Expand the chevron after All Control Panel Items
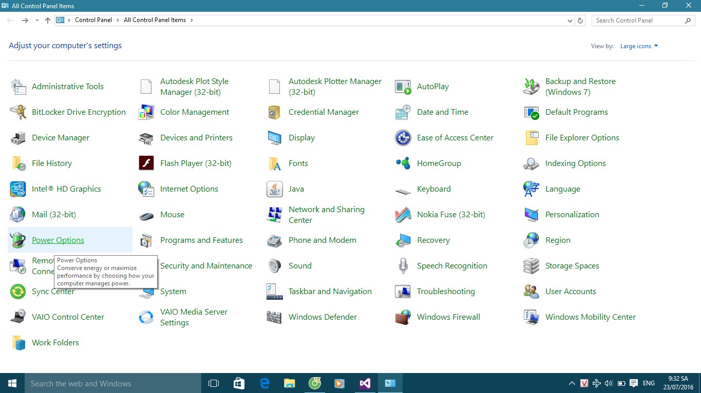Image resolution: width=701 pixels, height=393 pixels. point(192,20)
